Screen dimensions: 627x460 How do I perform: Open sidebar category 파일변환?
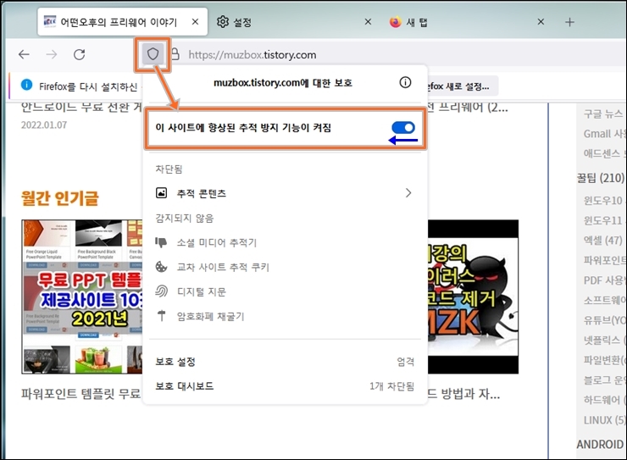tap(604, 360)
